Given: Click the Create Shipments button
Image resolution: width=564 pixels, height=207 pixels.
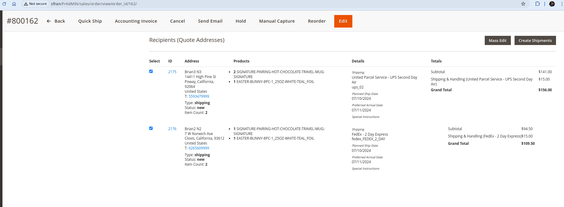Looking at the screenshot, I should [535, 40].
